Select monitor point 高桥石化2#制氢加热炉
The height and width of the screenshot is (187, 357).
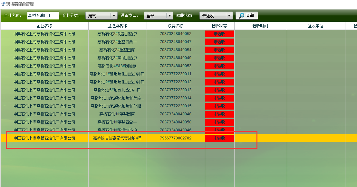(117, 34)
